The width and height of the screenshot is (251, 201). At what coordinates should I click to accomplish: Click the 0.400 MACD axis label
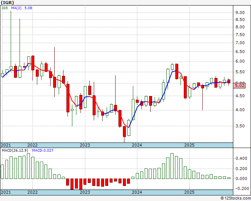(241, 158)
